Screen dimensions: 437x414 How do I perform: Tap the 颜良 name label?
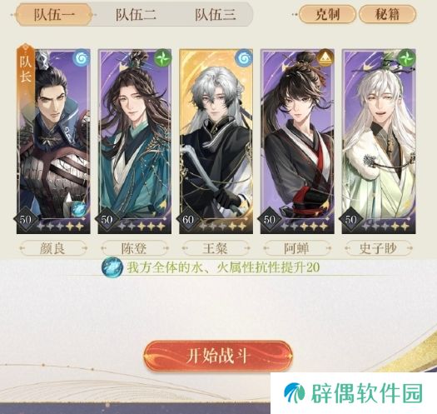pyautogui.click(x=53, y=248)
